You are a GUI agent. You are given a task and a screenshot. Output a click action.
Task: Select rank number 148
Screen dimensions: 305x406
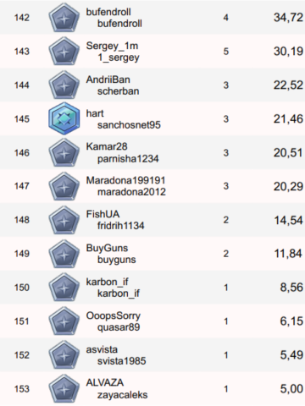22,220
